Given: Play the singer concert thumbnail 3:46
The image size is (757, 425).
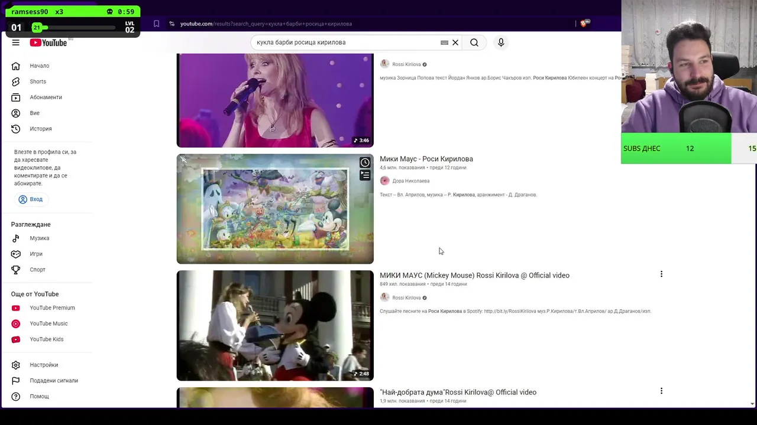Looking at the screenshot, I should (275, 100).
